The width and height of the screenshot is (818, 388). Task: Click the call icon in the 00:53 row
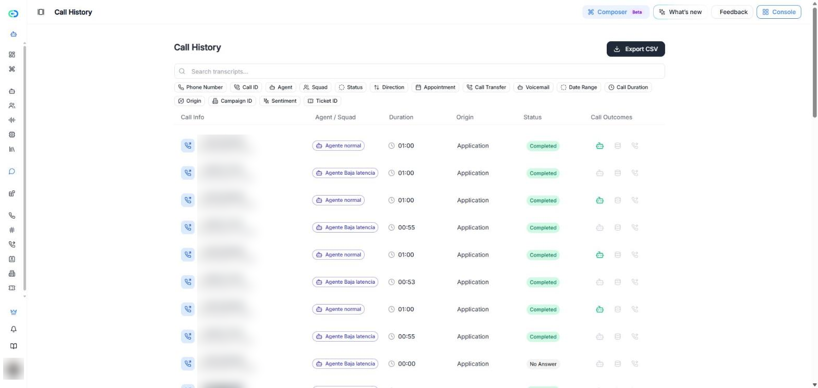point(188,282)
